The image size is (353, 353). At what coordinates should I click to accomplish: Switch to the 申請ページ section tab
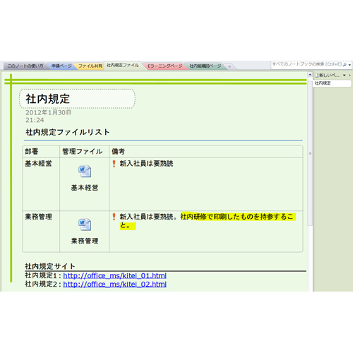61,66
